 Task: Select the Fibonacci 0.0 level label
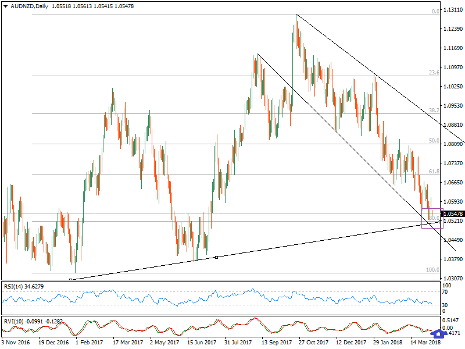(435, 12)
